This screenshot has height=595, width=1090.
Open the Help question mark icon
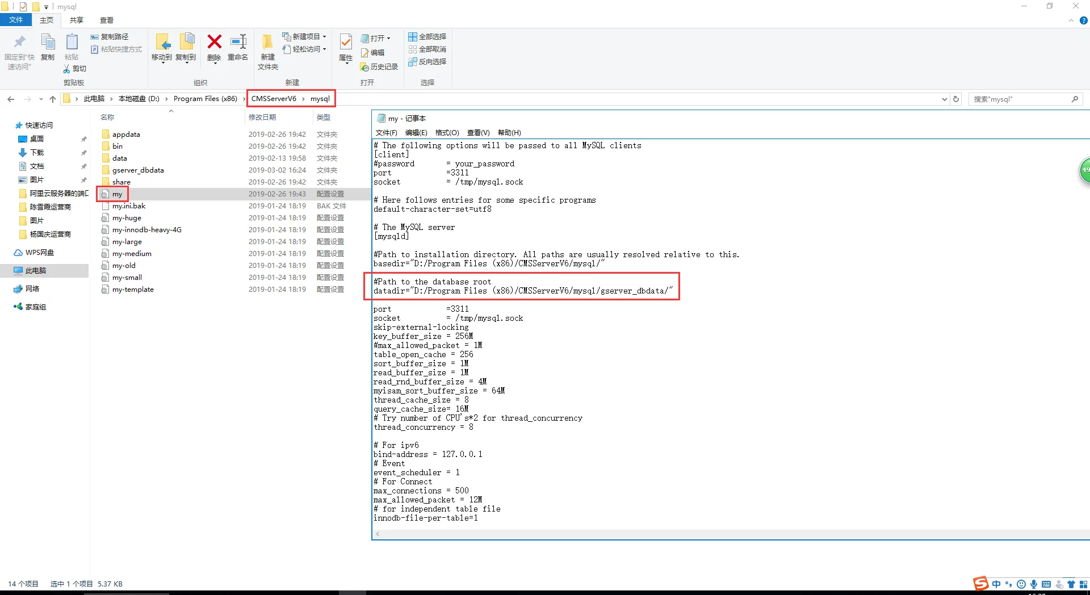1083,21
